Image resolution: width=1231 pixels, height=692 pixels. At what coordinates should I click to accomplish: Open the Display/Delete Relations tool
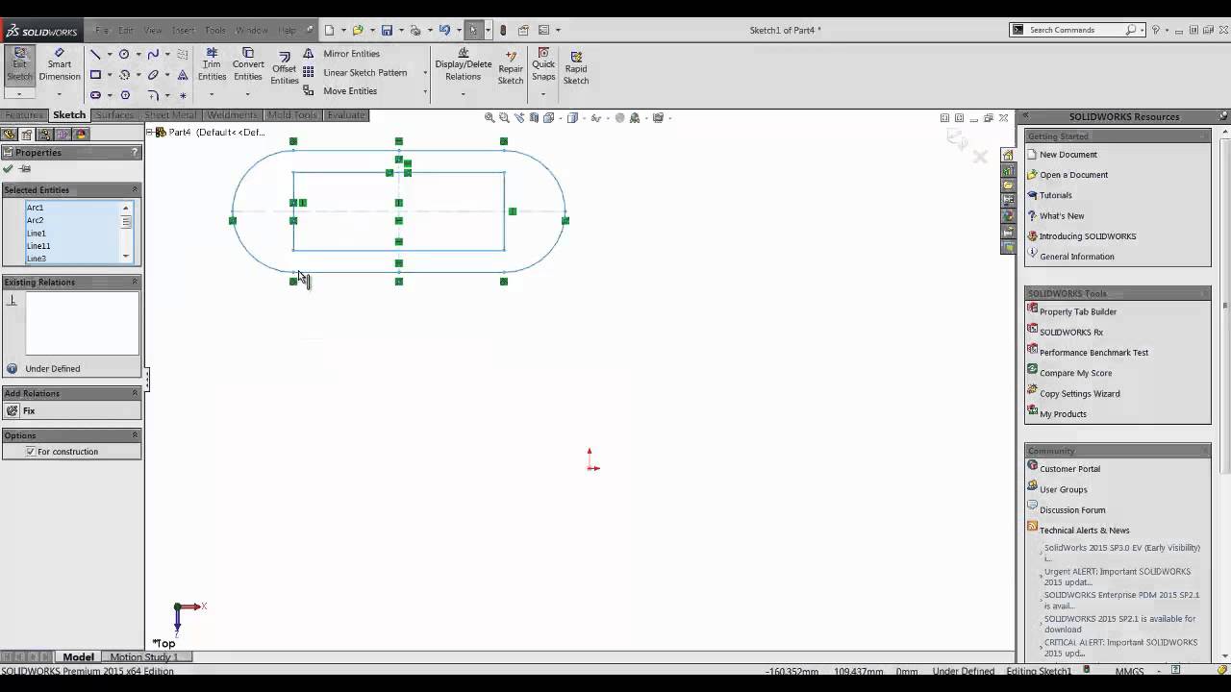tap(463, 63)
